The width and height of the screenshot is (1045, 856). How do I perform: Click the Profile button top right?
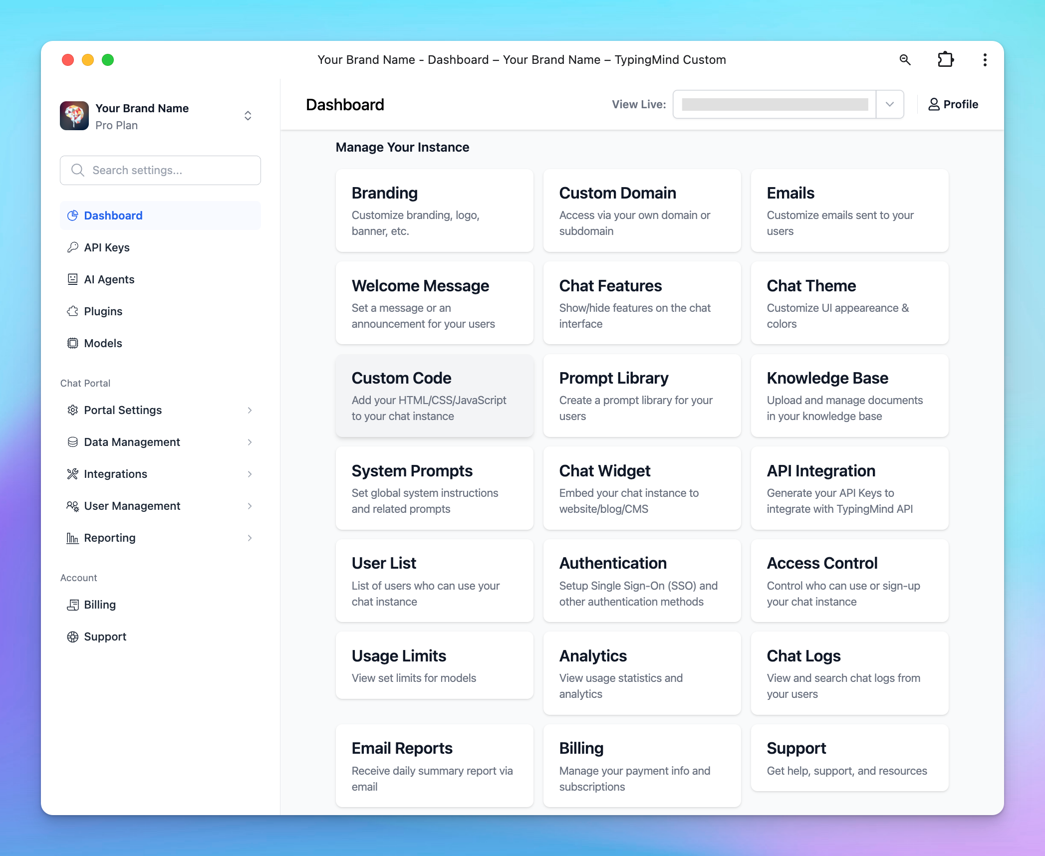[x=954, y=104]
